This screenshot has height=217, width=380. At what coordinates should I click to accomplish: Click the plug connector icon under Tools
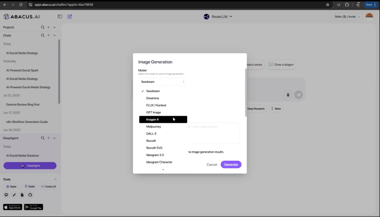click(14, 195)
